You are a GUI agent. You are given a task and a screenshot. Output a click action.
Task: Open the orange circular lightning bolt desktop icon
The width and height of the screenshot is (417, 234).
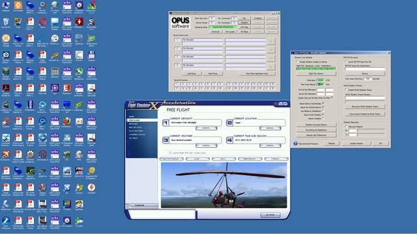[x=91, y=187]
